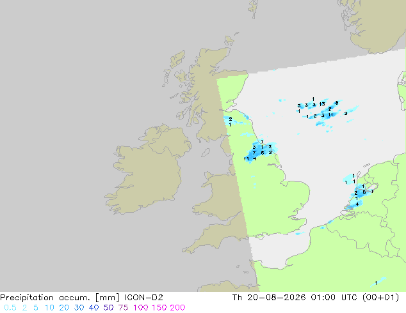Click the "Precipitation accum. [mm]" title text
406x313 pixels.
(x=60, y=298)
